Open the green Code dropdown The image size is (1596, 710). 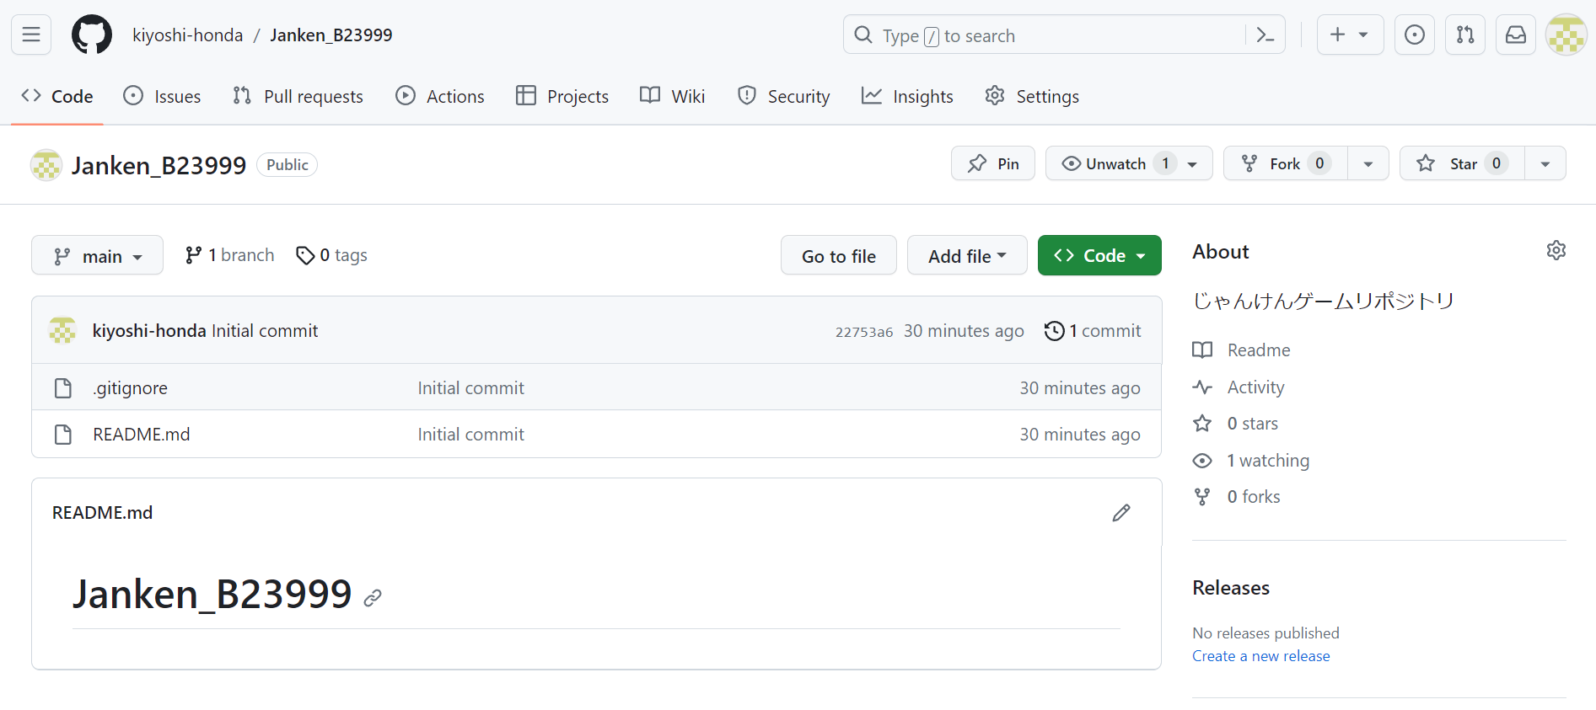tap(1099, 255)
